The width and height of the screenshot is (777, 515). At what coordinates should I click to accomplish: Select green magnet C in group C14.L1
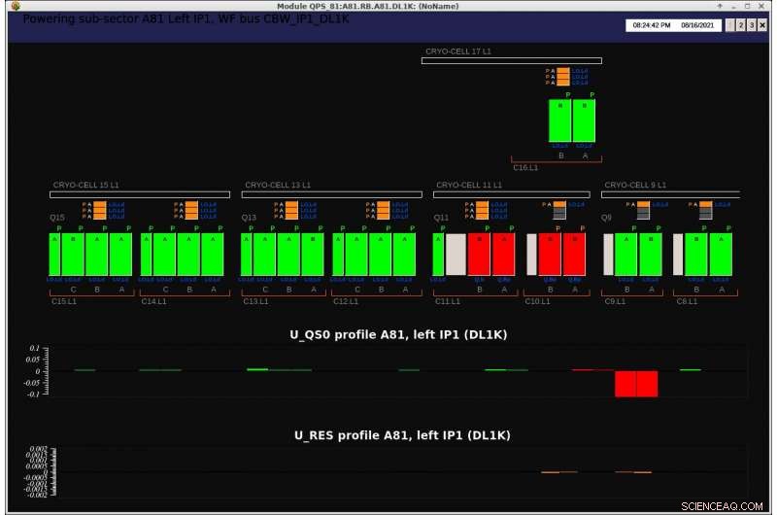tap(164, 255)
